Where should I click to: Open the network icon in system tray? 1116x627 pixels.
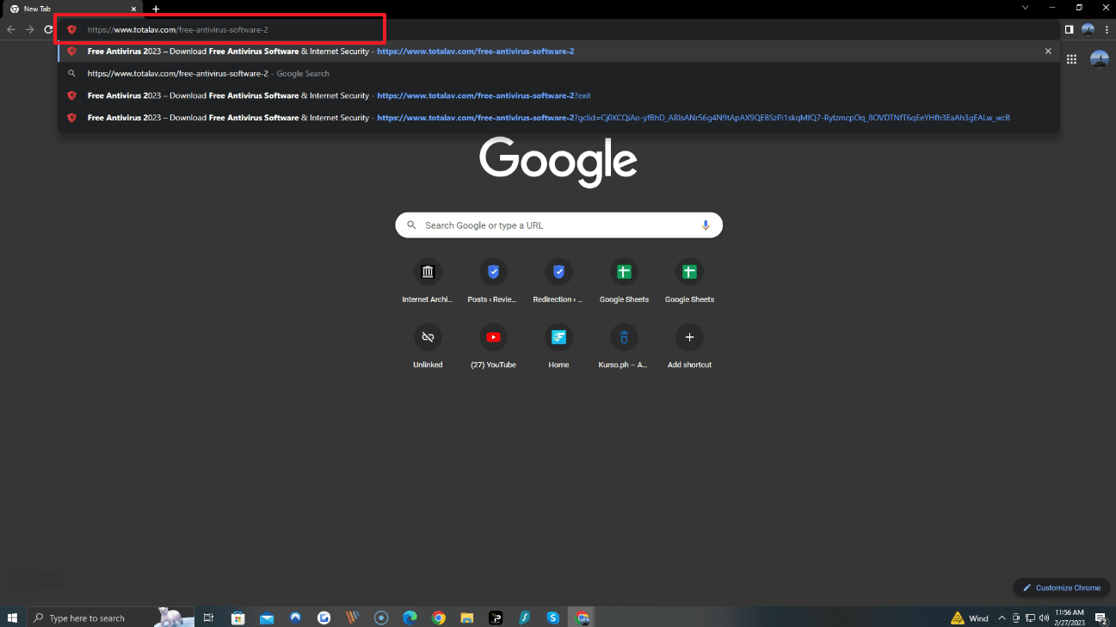click(1030, 618)
